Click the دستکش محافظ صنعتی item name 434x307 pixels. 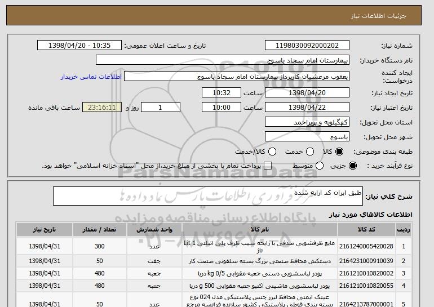click(260, 261)
